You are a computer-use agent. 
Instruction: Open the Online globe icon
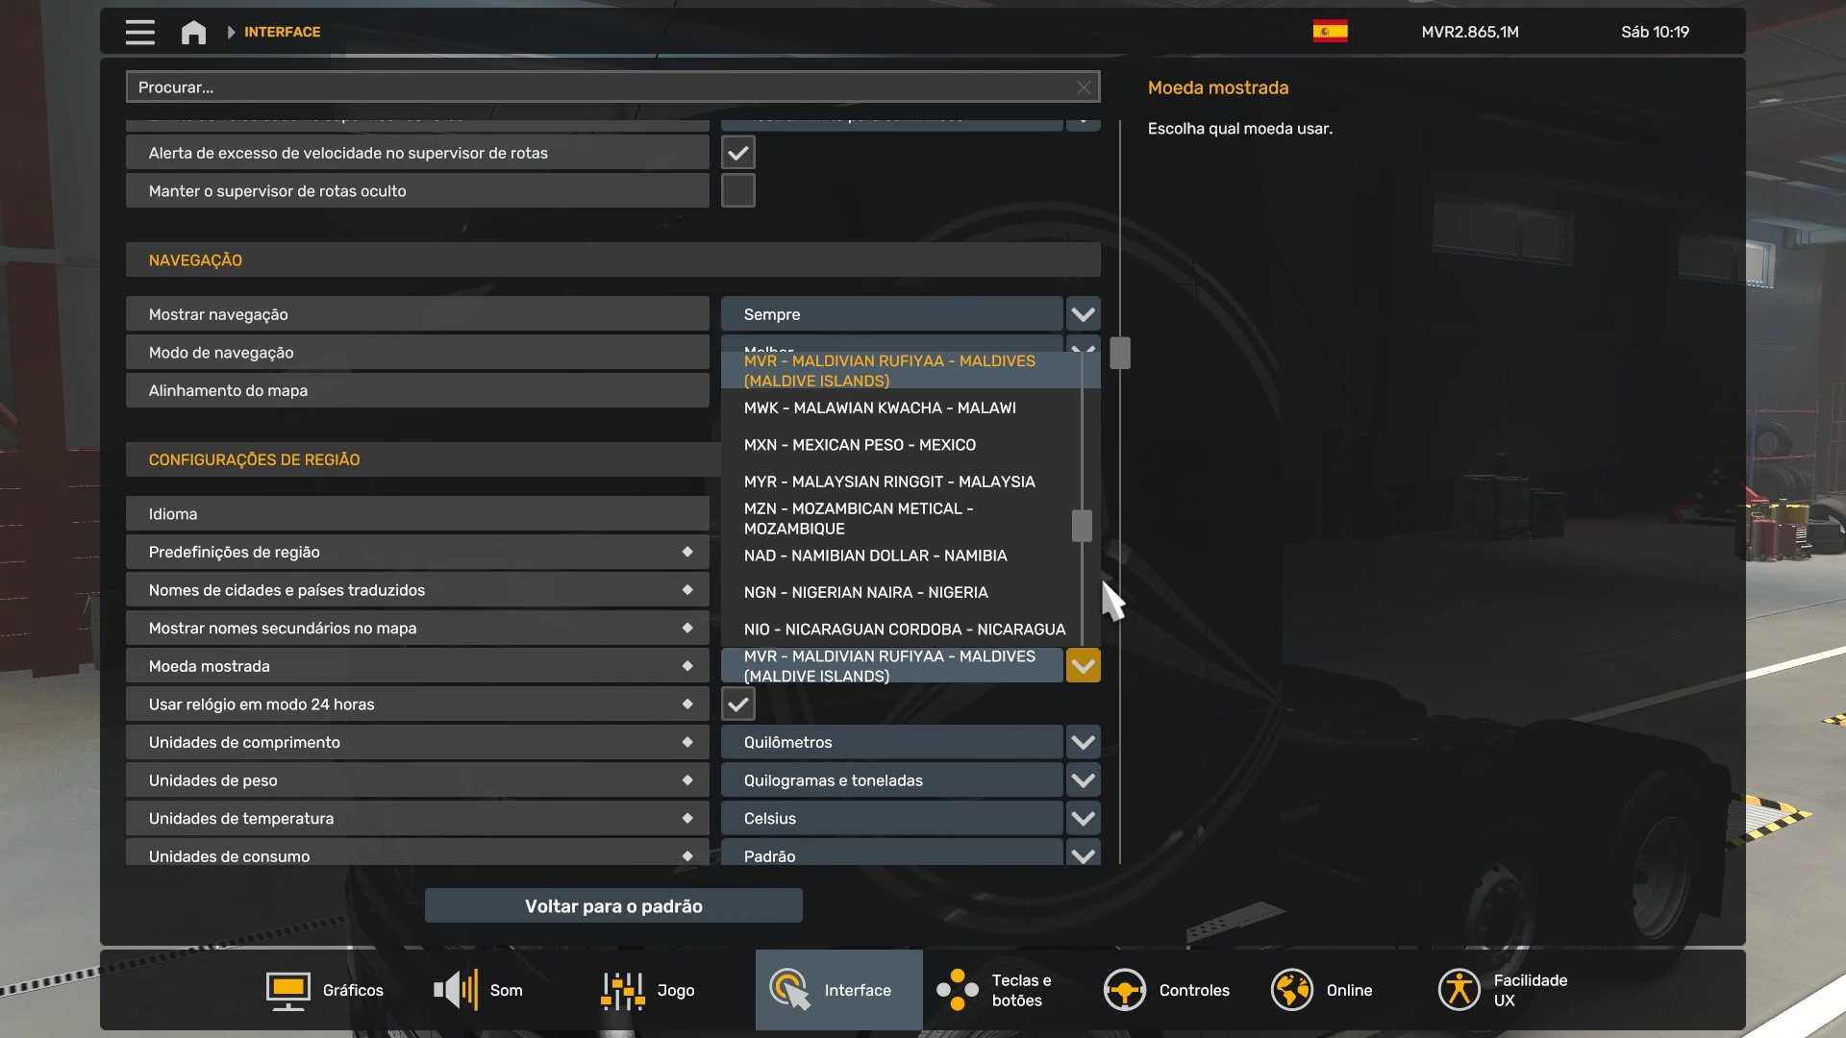click(x=1291, y=990)
